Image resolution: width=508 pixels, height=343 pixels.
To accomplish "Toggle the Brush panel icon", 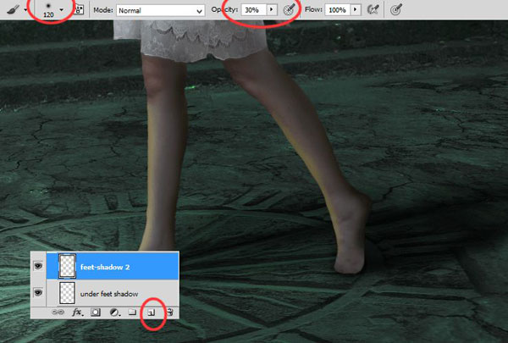I will pyautogui.click(x=79, y=9).
